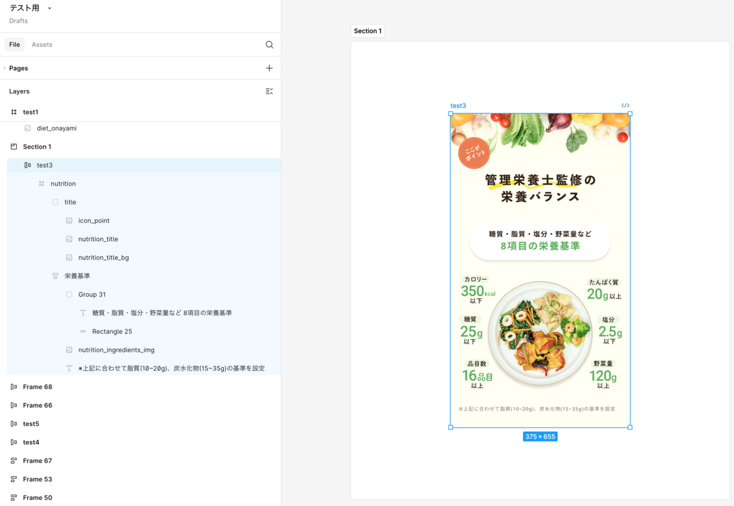Click the ここがポイント orange badge on canvas

474,153
